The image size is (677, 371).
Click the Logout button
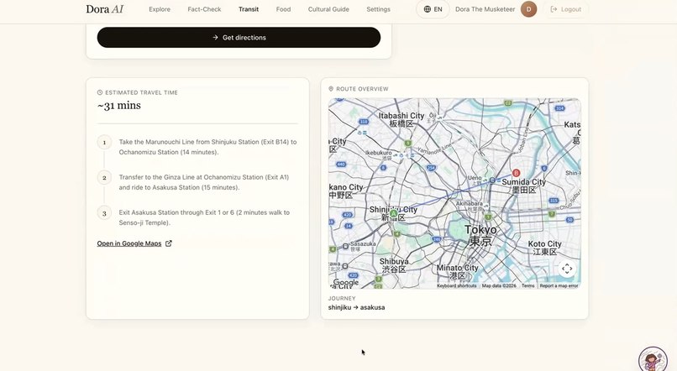pyautogui.click(x=565, y=9)
